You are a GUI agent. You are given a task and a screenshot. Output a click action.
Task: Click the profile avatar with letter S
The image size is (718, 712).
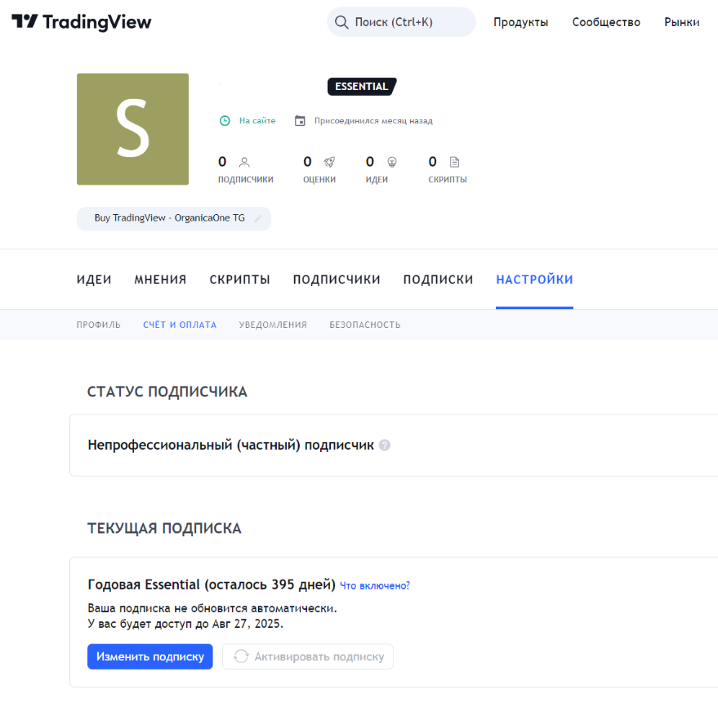[x=132, y=129]
